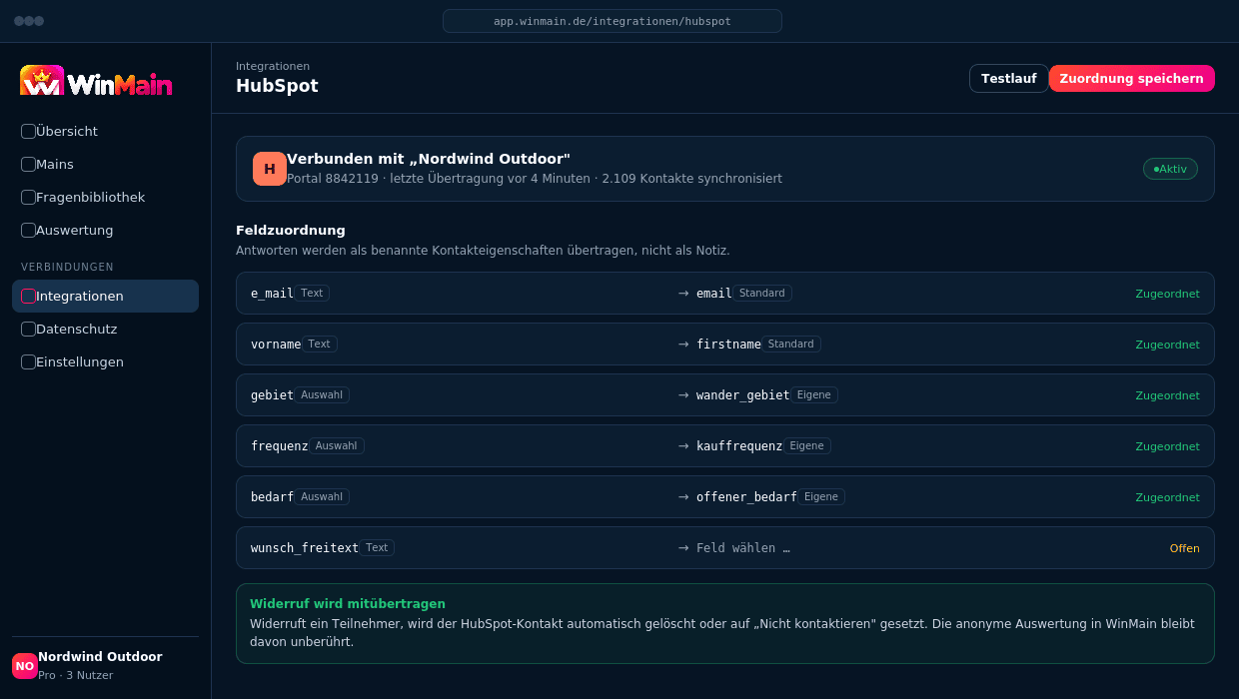1239x699 pixels.
Task: Click Zugeordnet status in bedarf row
Action: point(1167,497)
